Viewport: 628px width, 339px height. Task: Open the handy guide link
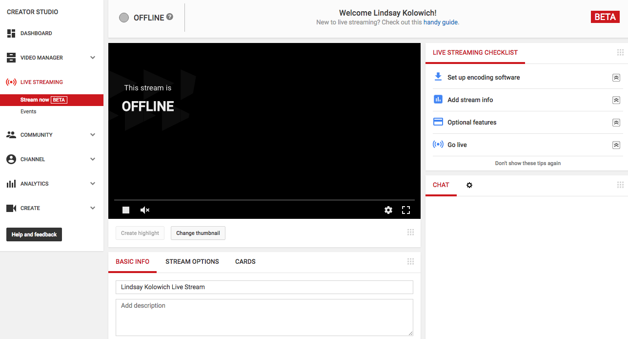click(x=441, y=22)
